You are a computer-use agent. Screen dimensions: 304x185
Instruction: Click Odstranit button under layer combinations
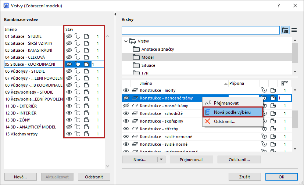[x=94, y=177]
